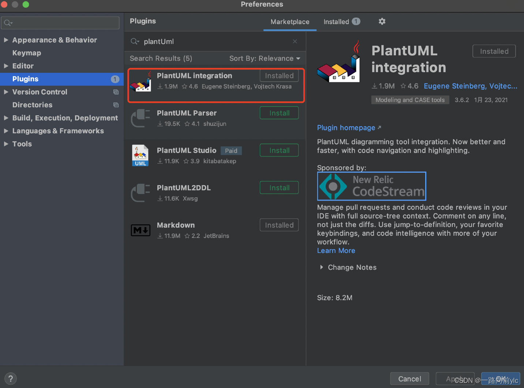This screenshot has width=524, height=388.
Task: Click the copy icon beside Version Control
Action: pos(116,92)
